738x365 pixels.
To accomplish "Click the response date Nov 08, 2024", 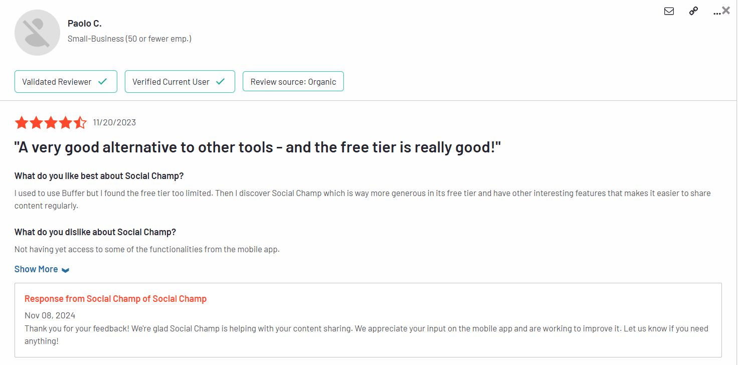I will coord(50,315).
